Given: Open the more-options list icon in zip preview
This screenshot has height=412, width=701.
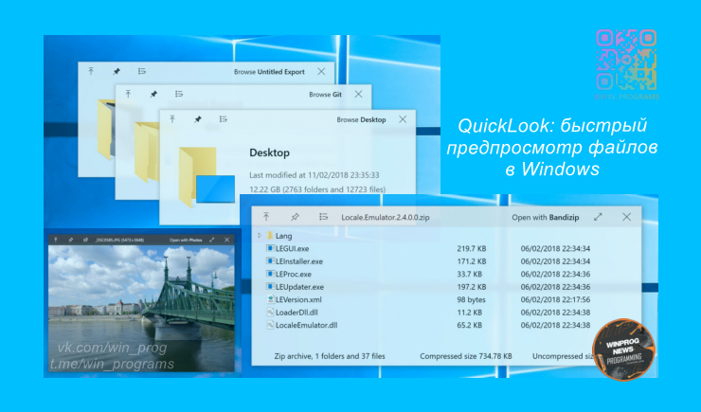Looking at the screenshot, I should click(323, 217).
